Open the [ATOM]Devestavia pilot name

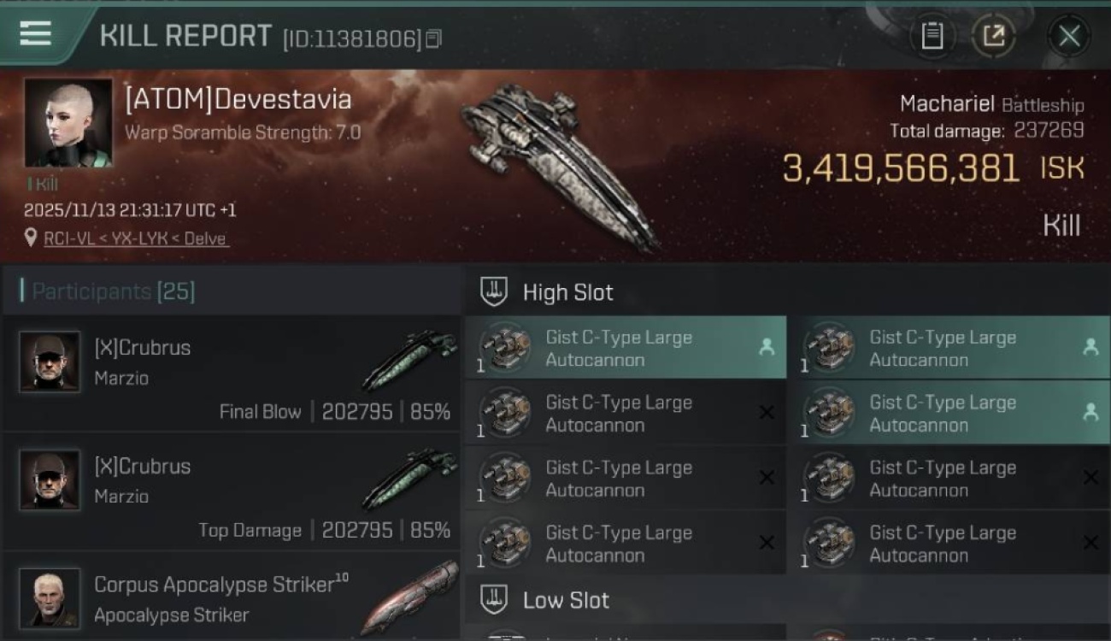[238, 100]
